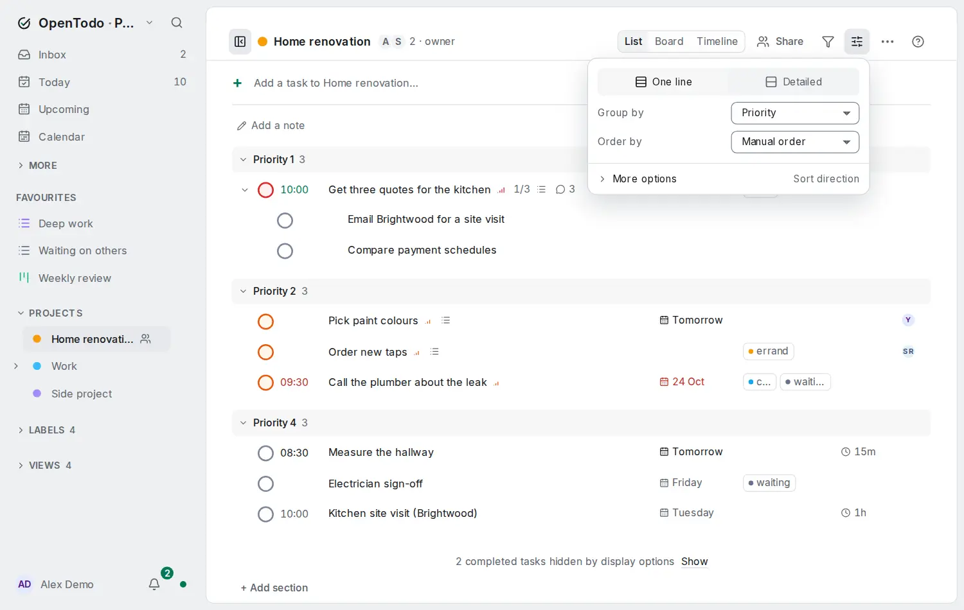Click Add a note
The image size is (964, 610).
coord(271,126)
